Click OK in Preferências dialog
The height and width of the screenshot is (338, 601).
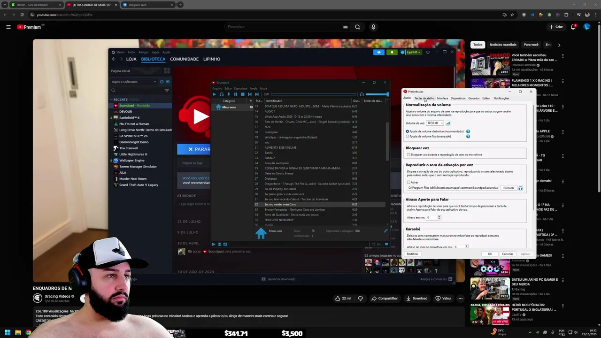pos(490,254)
